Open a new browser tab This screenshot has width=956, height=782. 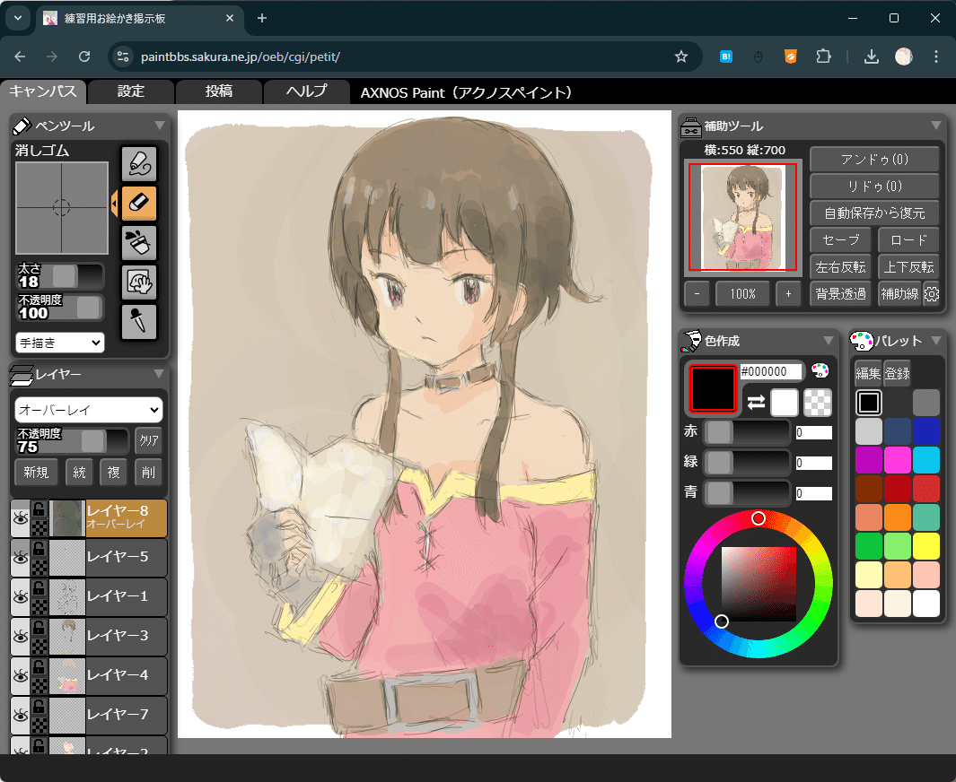click(262, 18)
